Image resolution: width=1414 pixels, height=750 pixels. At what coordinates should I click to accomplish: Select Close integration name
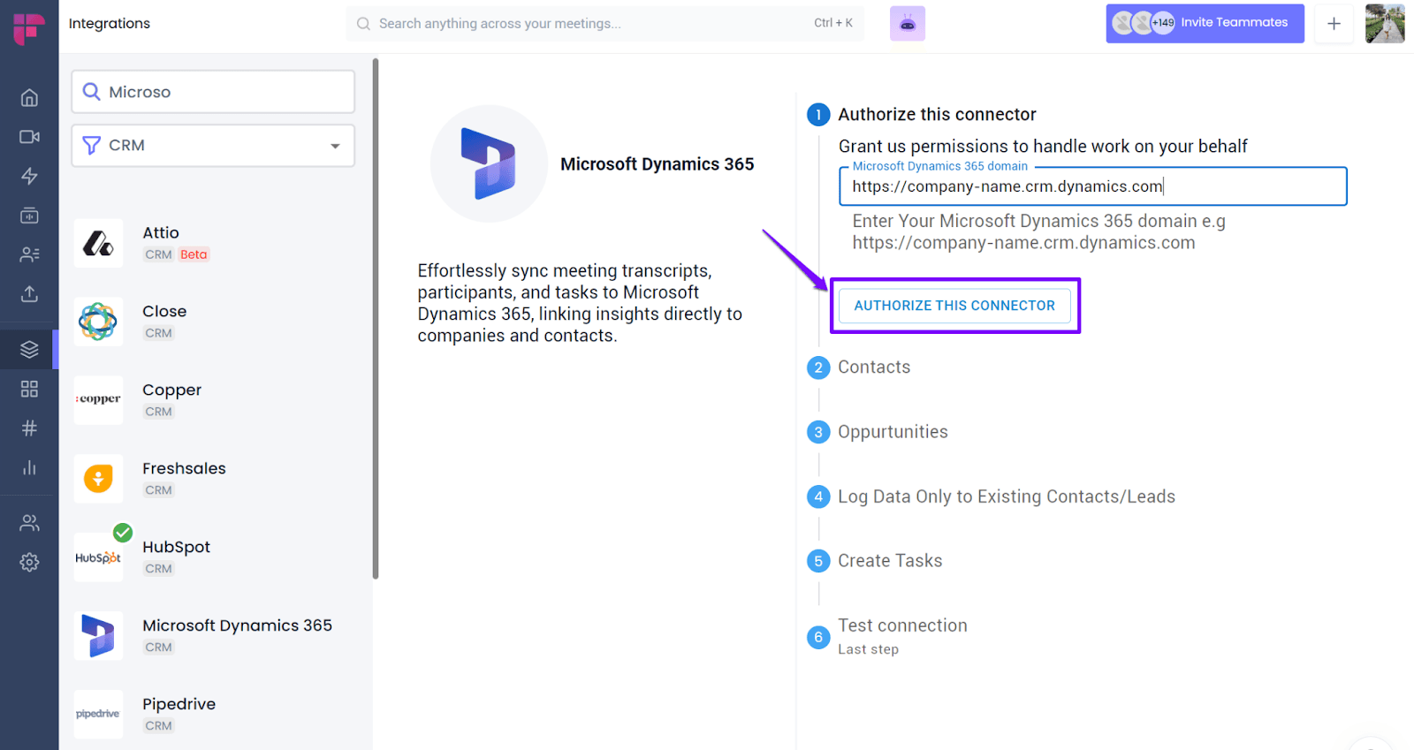[164, 311]
